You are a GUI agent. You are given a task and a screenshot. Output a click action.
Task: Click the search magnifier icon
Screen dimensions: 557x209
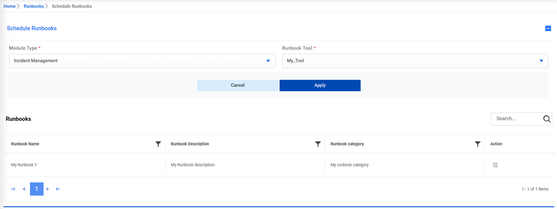pos(547,119)
